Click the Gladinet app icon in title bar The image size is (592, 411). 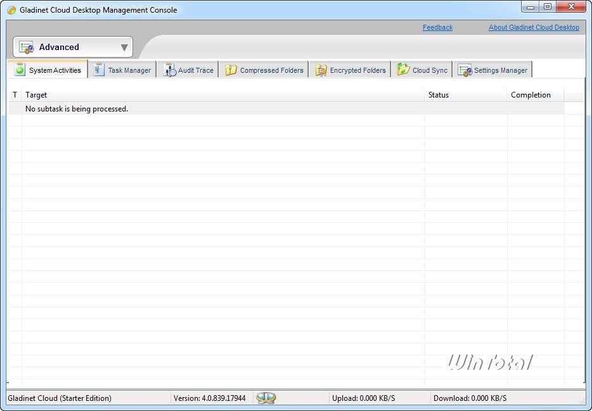(x=11, y=10)
